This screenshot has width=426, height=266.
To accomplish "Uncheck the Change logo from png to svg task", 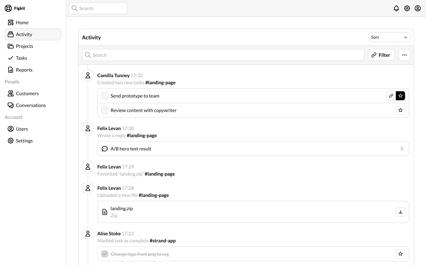I will [105, 254].
